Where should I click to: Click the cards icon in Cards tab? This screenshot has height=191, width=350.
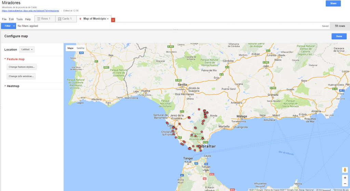59,19
